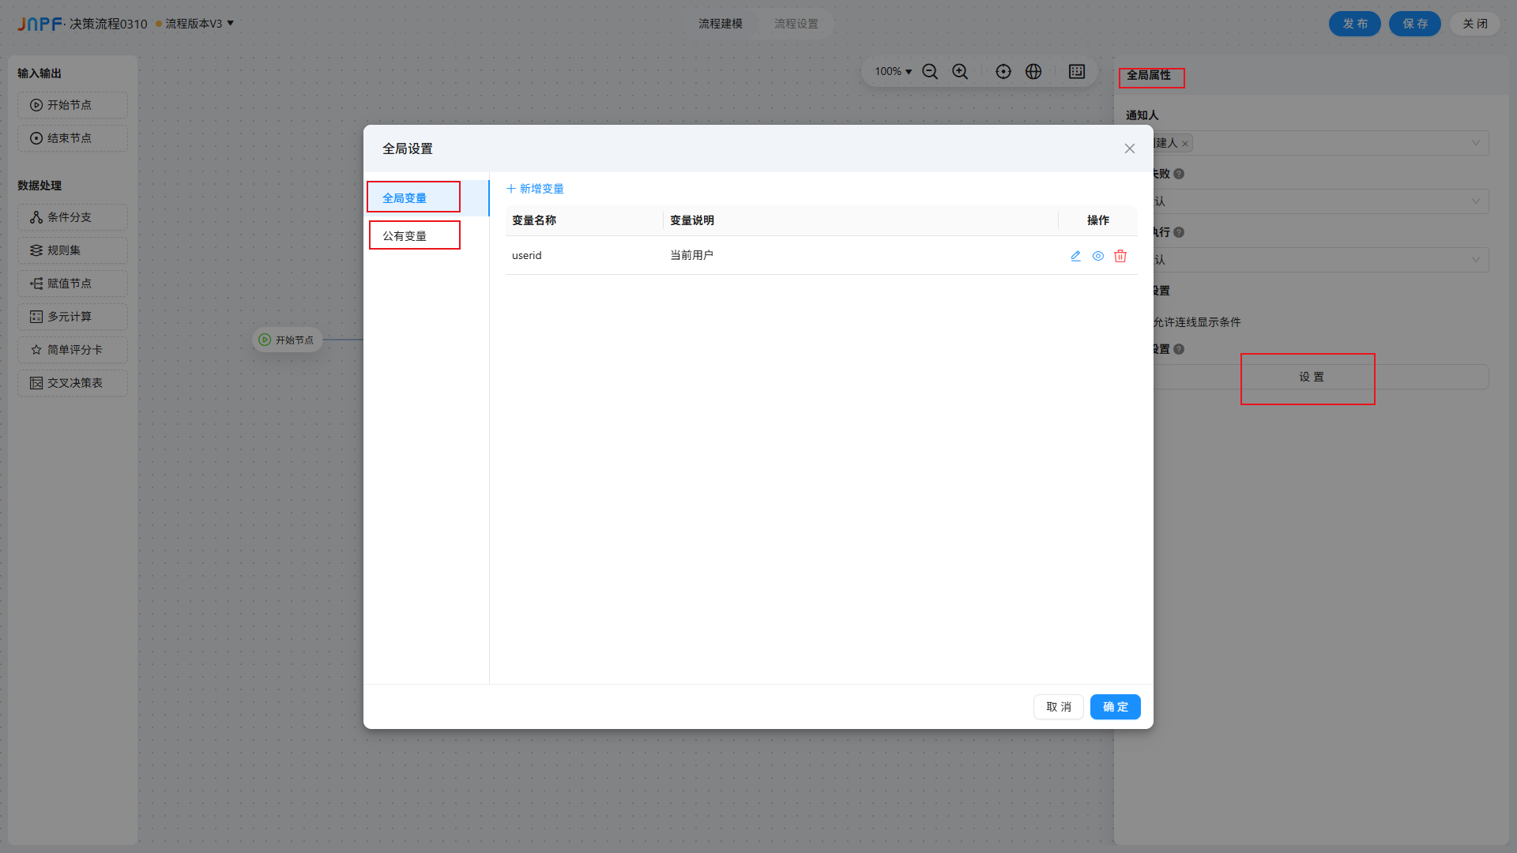Select the 全局变量 tab
This screenshot has width=1517, height=853.
405,198
